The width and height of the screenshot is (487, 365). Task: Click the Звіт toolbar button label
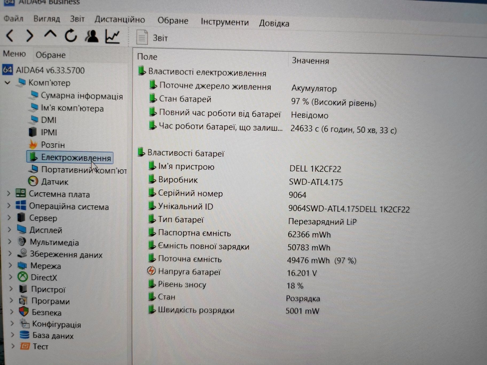160,38
